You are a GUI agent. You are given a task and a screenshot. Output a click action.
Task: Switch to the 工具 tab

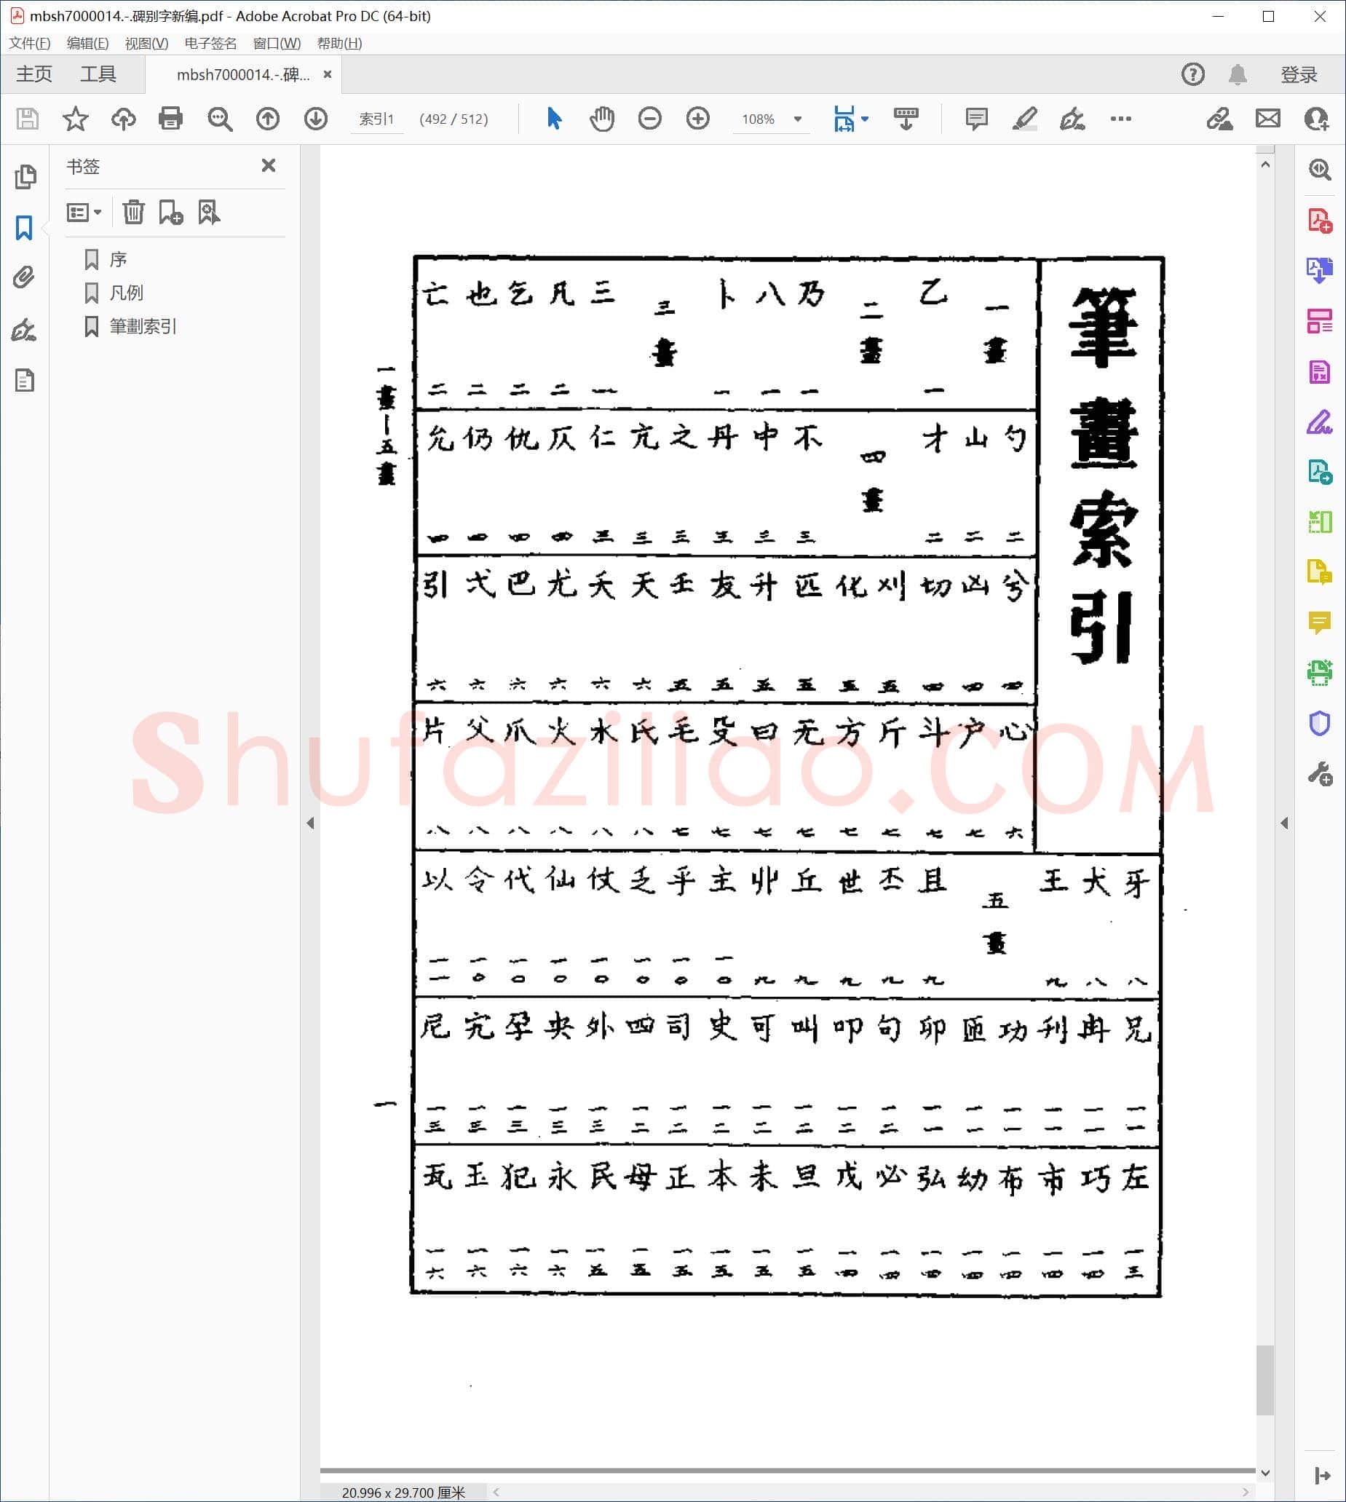(98, 74)
